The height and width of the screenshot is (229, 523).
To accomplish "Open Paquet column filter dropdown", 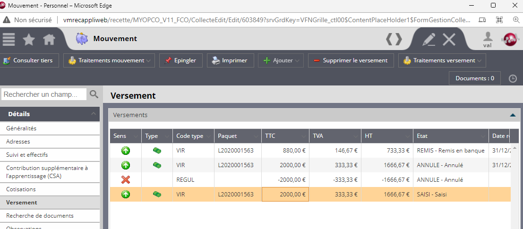I will pyautogui.click(x=256, y=136).
